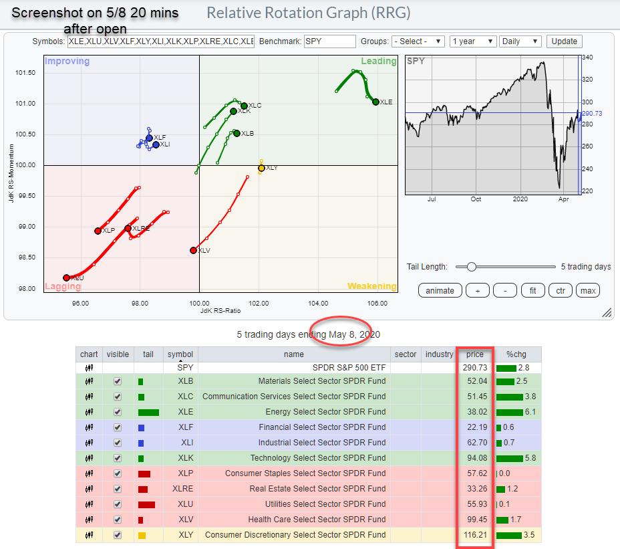Click the Symbols input field

point(160,41)
